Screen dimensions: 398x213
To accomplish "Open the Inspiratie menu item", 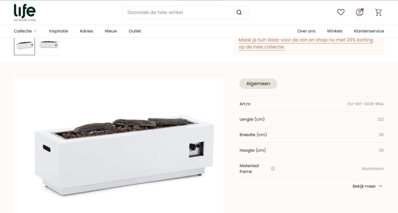I will click(58, 31).
